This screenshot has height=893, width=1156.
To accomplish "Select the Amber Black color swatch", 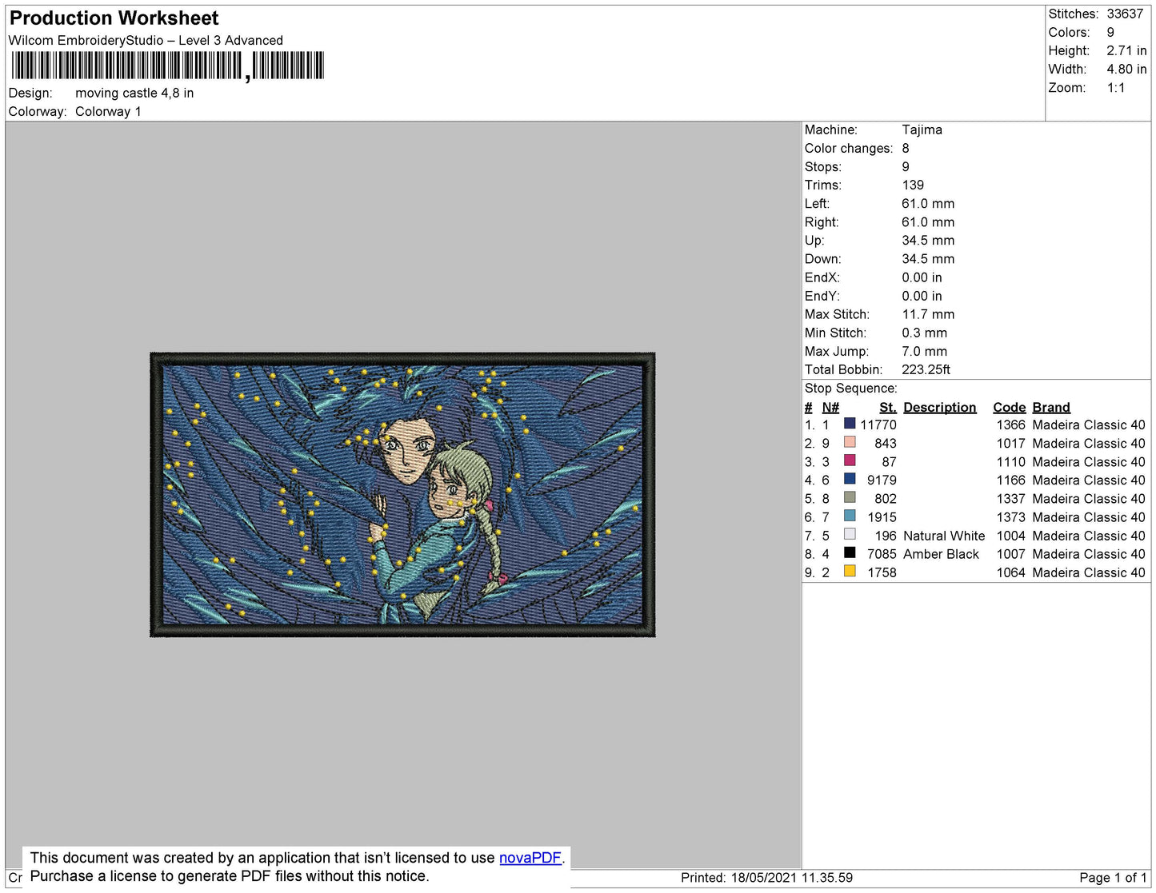I will coord(850,552).
